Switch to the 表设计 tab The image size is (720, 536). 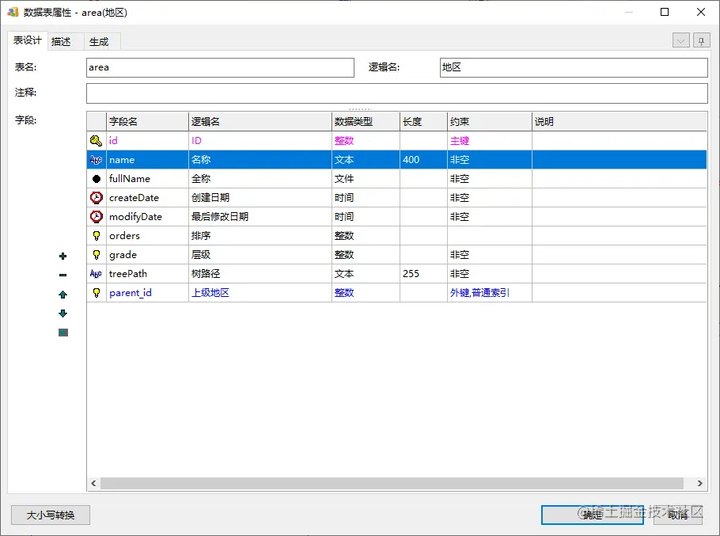(x=27, y=40)
